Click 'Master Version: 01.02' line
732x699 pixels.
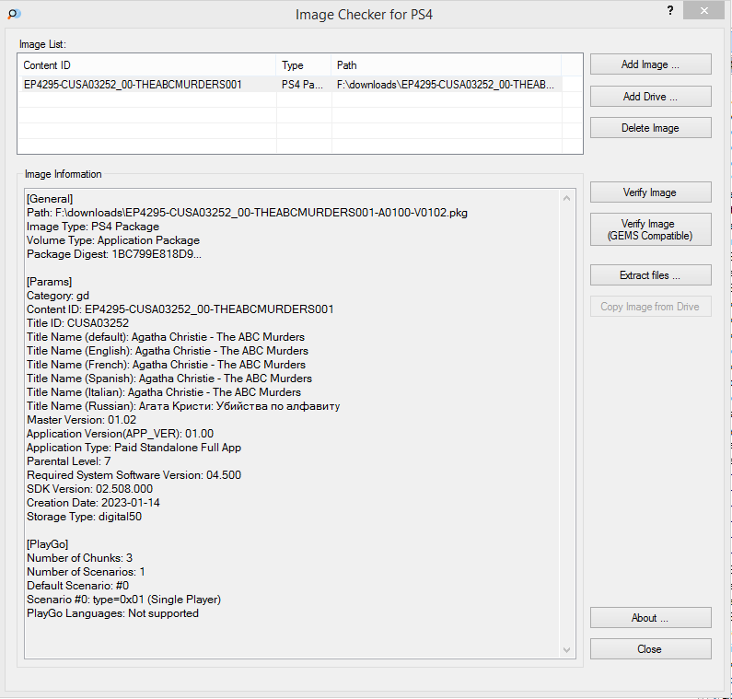[x=82, y=420]
